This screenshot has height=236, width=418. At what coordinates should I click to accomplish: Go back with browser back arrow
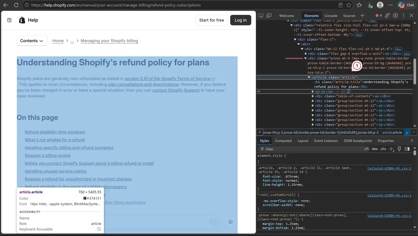[x=6, y=5]
